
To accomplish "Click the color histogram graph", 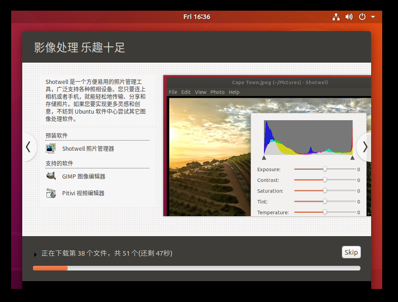I will (308, 137).
